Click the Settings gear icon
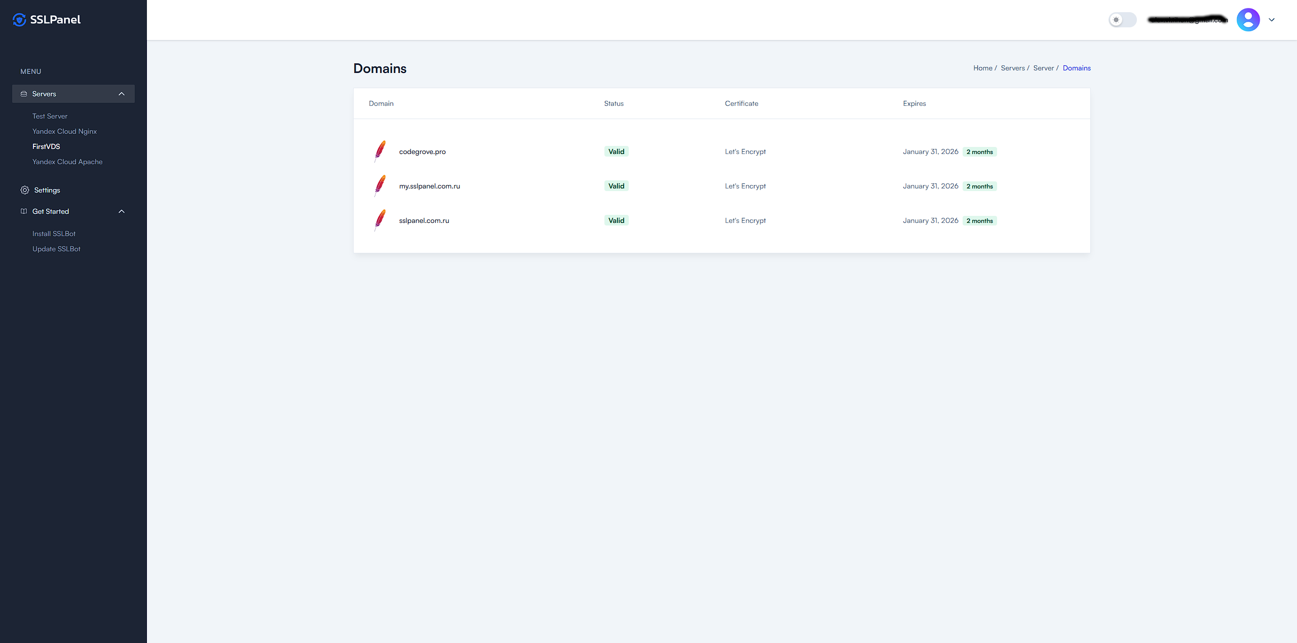The image size is (1297, 643). (x=24, y=190)
